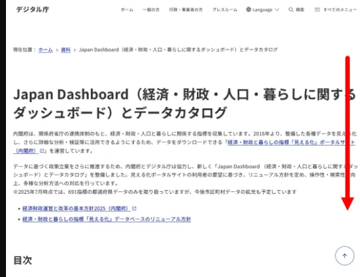Click the back-to-top arrow button

point(344,256)
